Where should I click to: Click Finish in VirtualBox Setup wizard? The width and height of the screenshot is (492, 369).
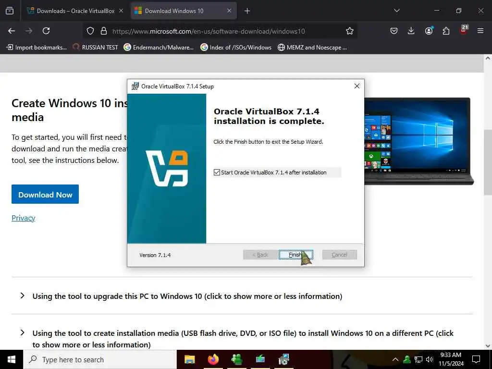pos(295,255)
